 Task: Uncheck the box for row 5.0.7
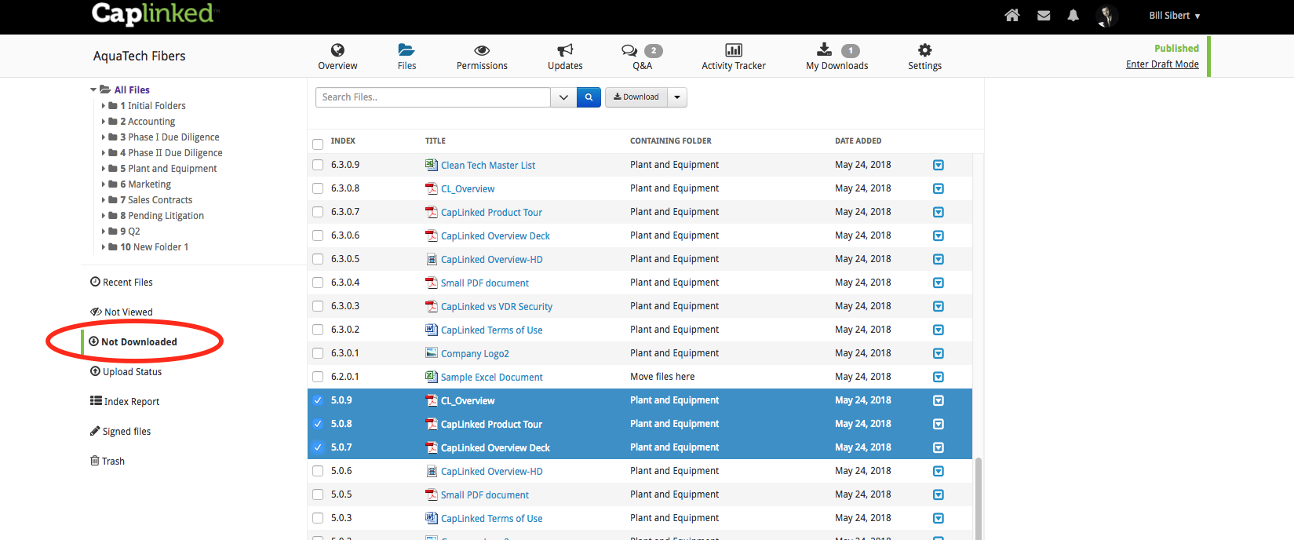pos(318,447)
